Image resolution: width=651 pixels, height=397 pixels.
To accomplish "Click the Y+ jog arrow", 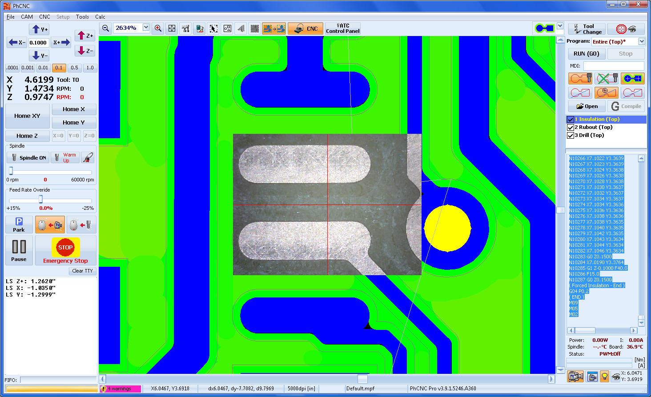I will point(39,29).
